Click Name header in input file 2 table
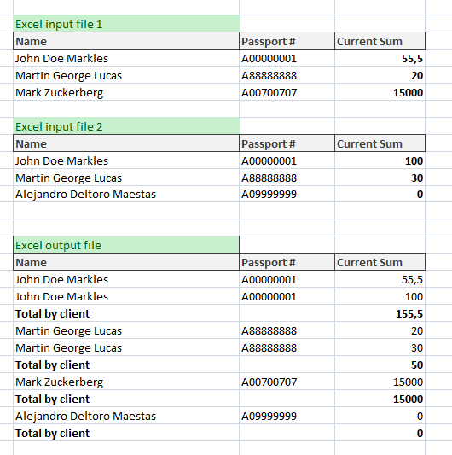The width and height of the screenshot is (452, 455). coord(126,143)
